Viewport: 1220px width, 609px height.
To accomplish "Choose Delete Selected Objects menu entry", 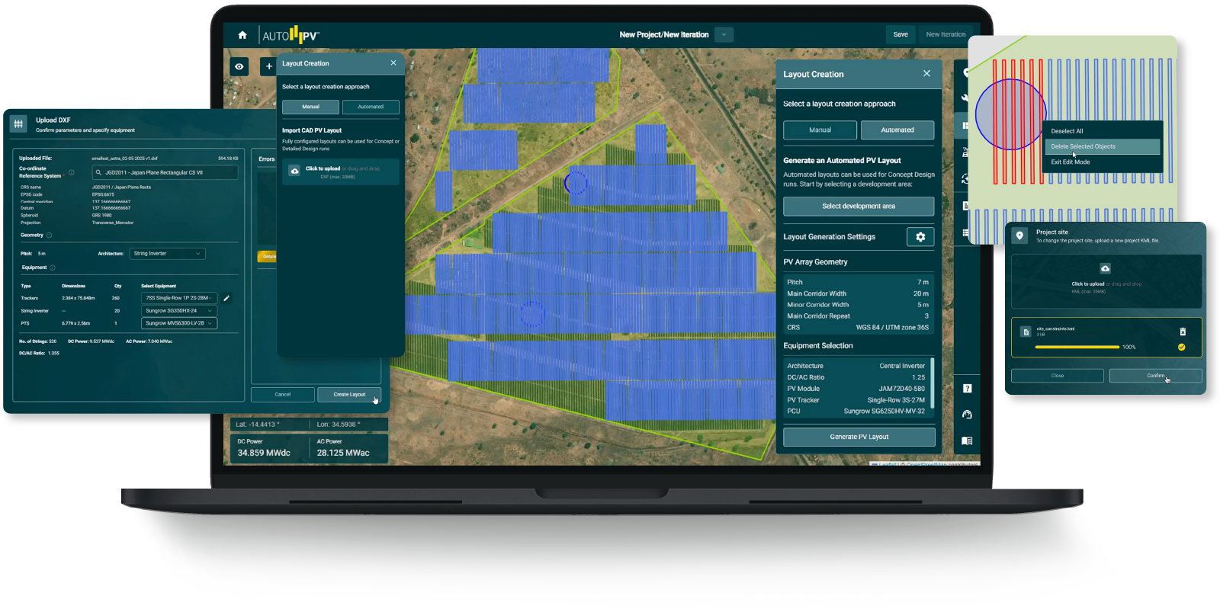I will pos(1102,146).
